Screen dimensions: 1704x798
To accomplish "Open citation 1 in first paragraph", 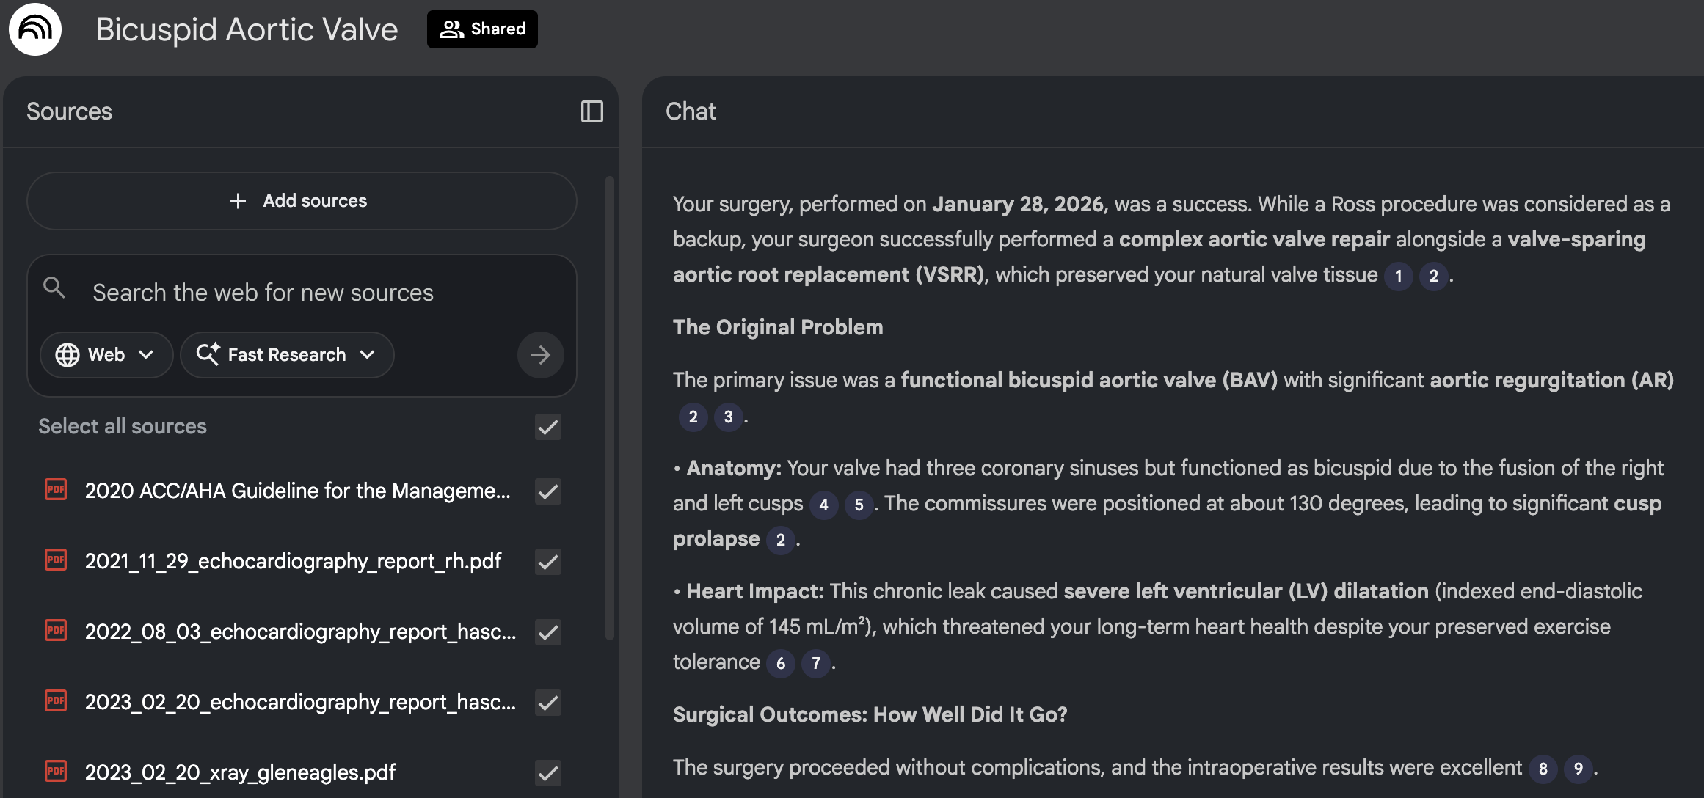I will coord(1398,277).
